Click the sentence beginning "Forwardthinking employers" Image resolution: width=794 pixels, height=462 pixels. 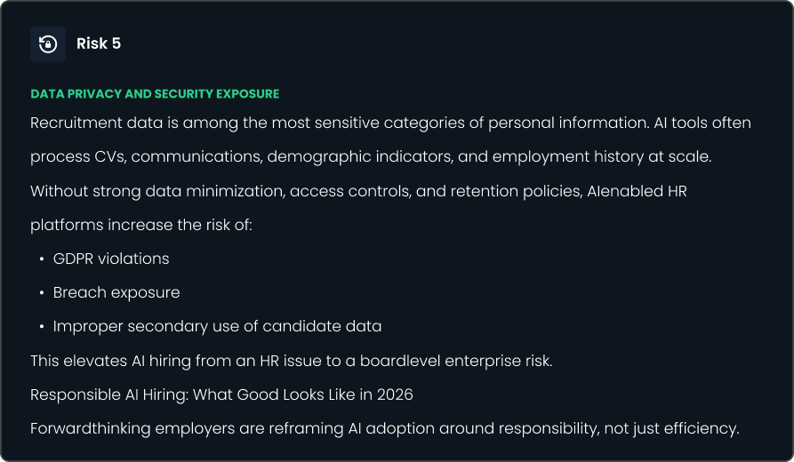coord(384,428)
